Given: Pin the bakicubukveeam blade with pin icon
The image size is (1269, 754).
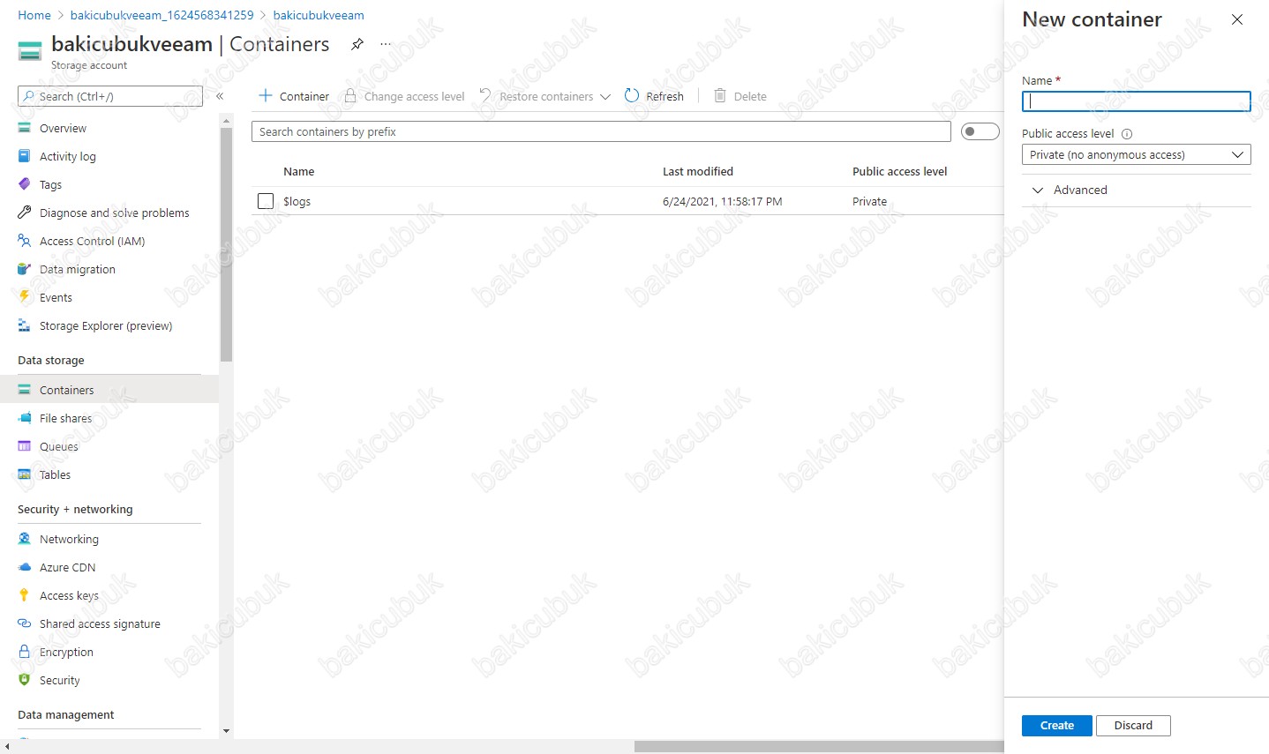Looking at the screenshot, I should (357, 44).
